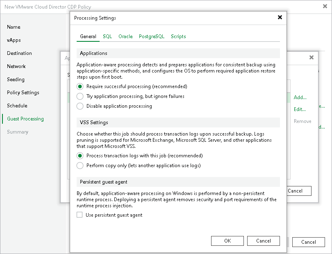Go to vApps wizard step

point(14,40)
